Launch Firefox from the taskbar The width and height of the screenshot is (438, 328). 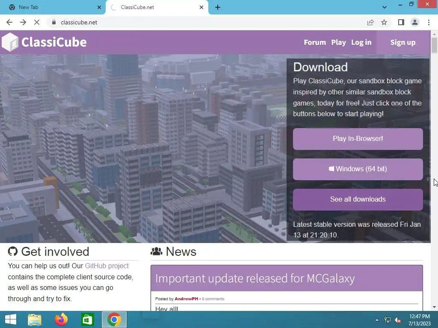click(x=61, y=319)
